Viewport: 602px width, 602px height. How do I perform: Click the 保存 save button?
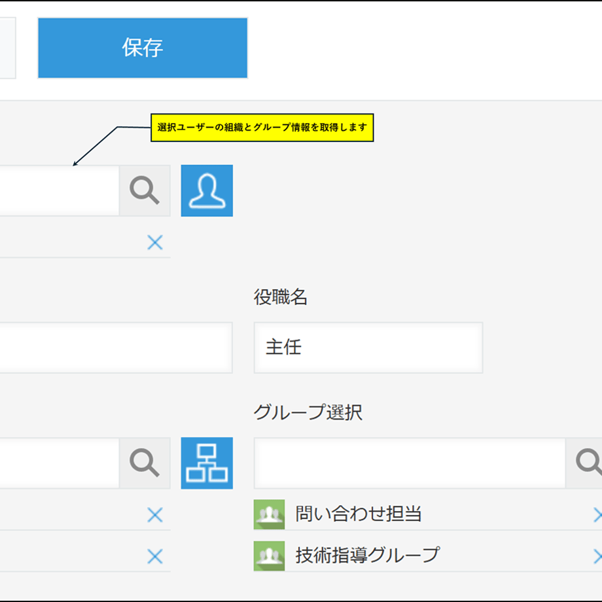[x=143, y=48]
